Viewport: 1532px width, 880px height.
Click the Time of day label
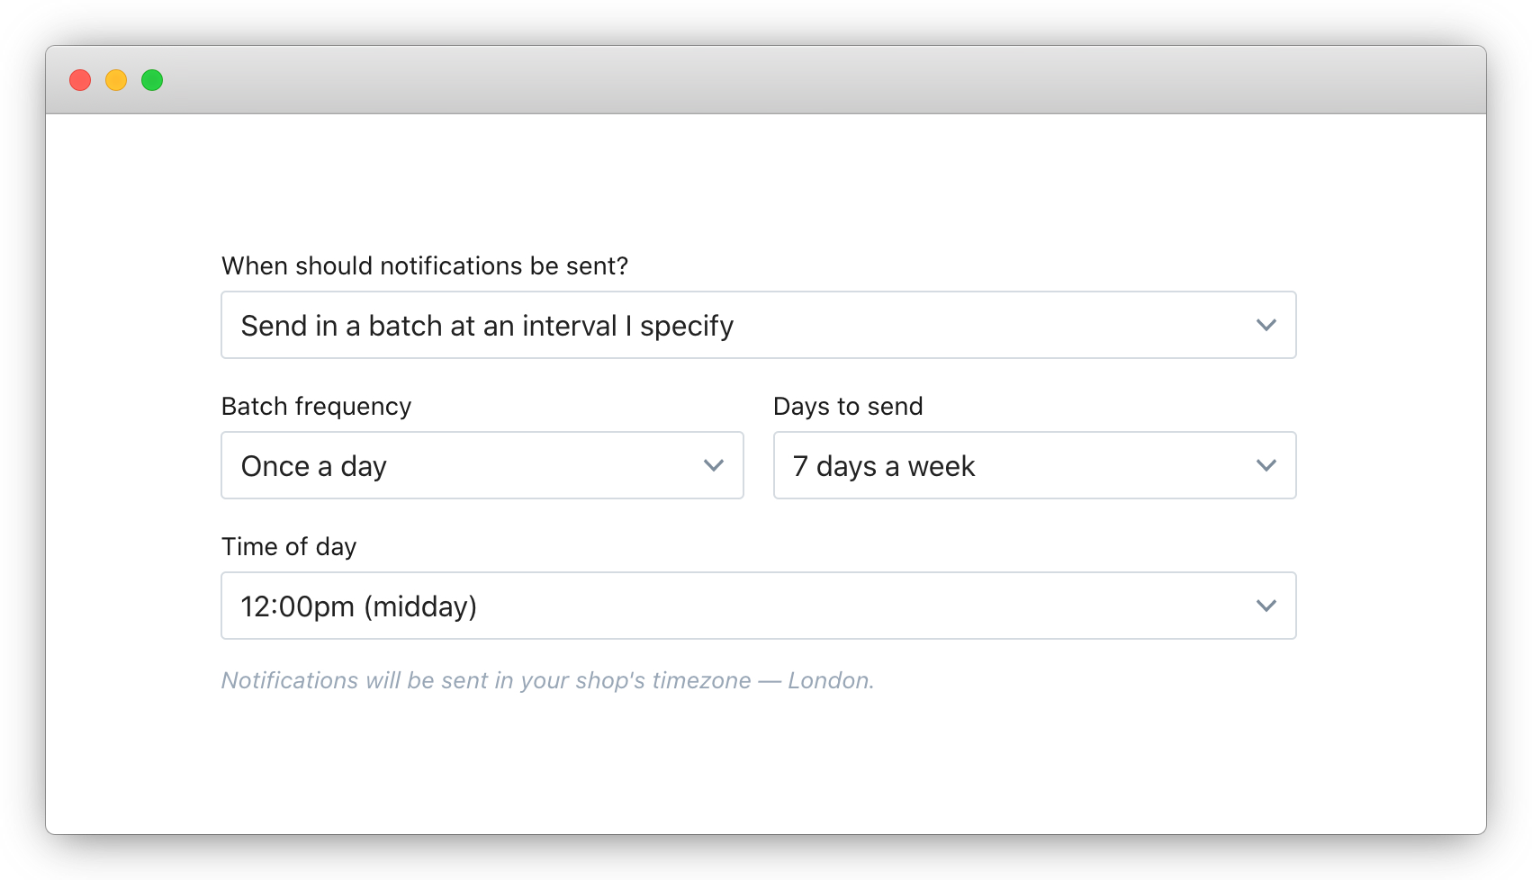[289, 546]
